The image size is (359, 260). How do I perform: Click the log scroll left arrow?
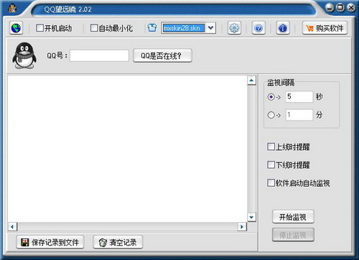point(12,226)
